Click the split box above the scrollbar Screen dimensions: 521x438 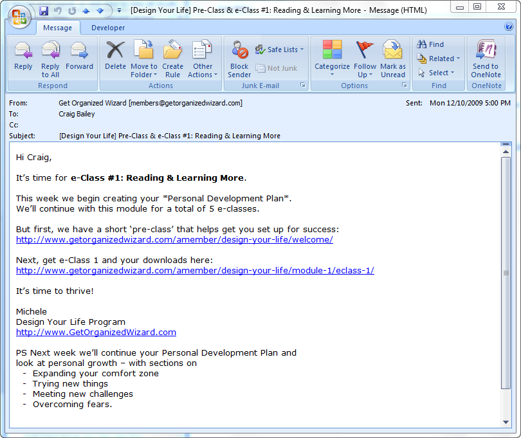[x=506, y=144]
